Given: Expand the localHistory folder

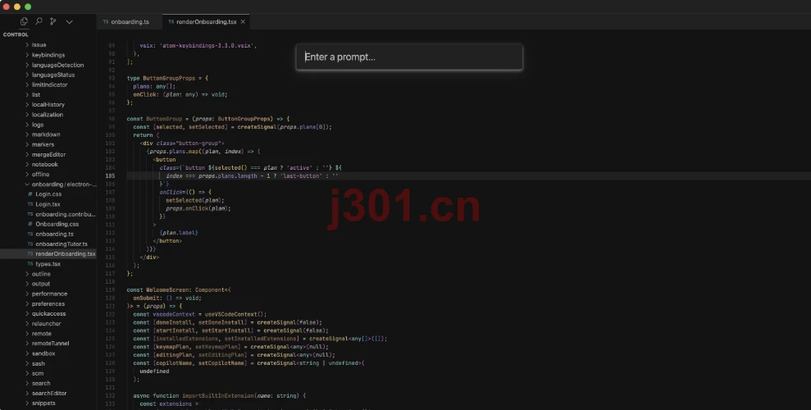Looking at the screenshot, I should pos(48,104).
